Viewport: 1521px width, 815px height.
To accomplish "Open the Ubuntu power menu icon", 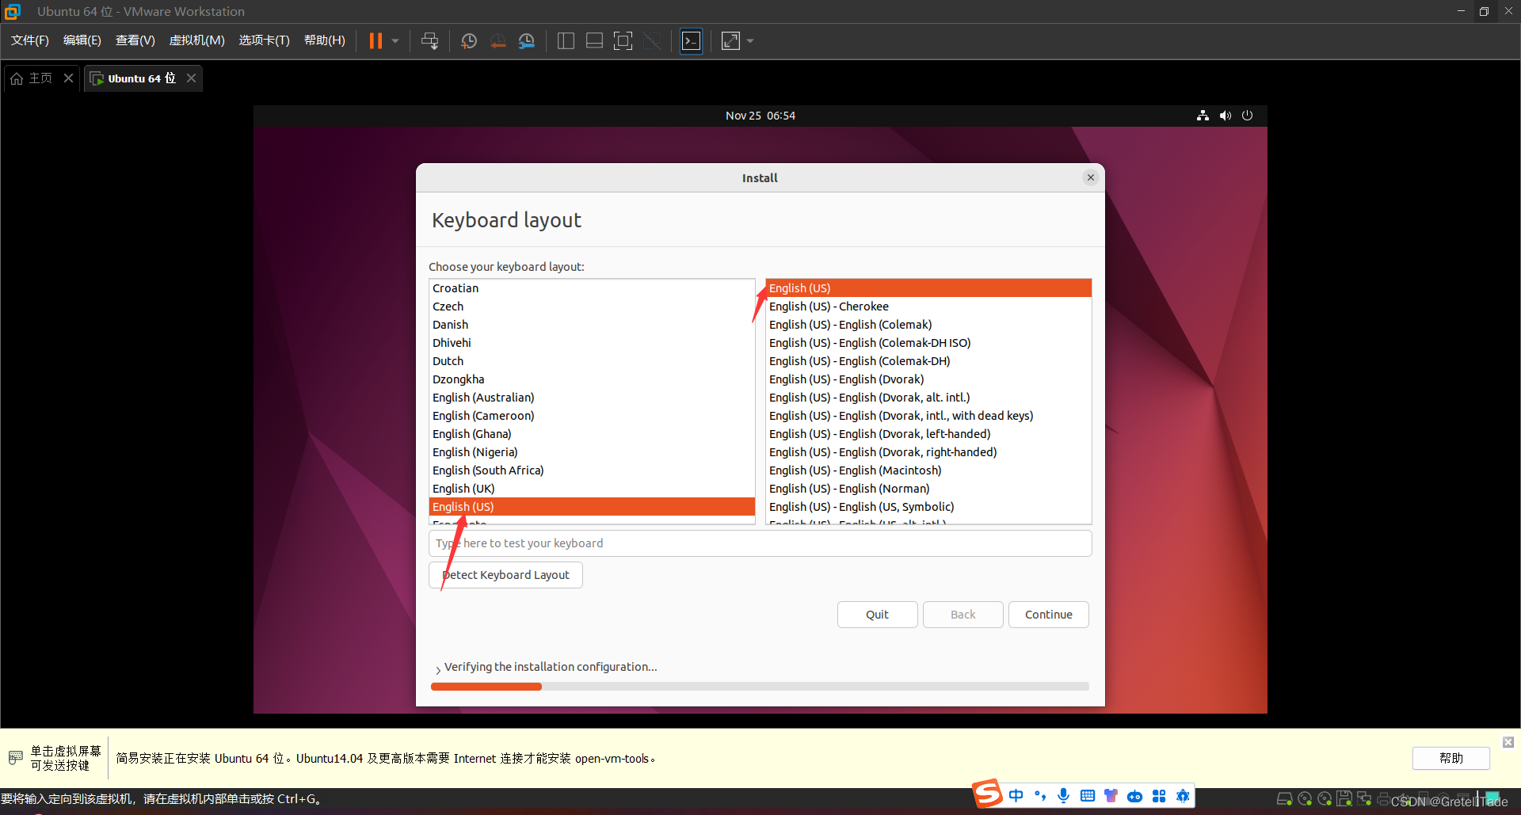I will coord(1248,116).
